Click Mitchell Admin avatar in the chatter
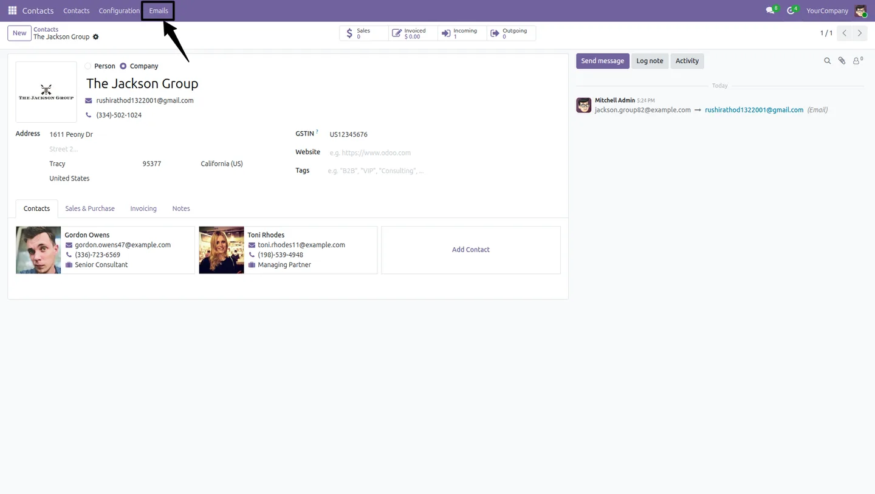The width and height of the screenshot is (875, 494). click(x=584, y=105)
